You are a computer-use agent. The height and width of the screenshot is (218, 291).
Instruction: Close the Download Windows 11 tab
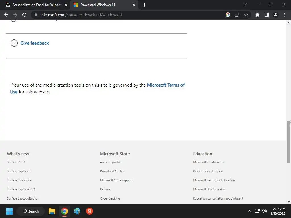tap(134, 5)
